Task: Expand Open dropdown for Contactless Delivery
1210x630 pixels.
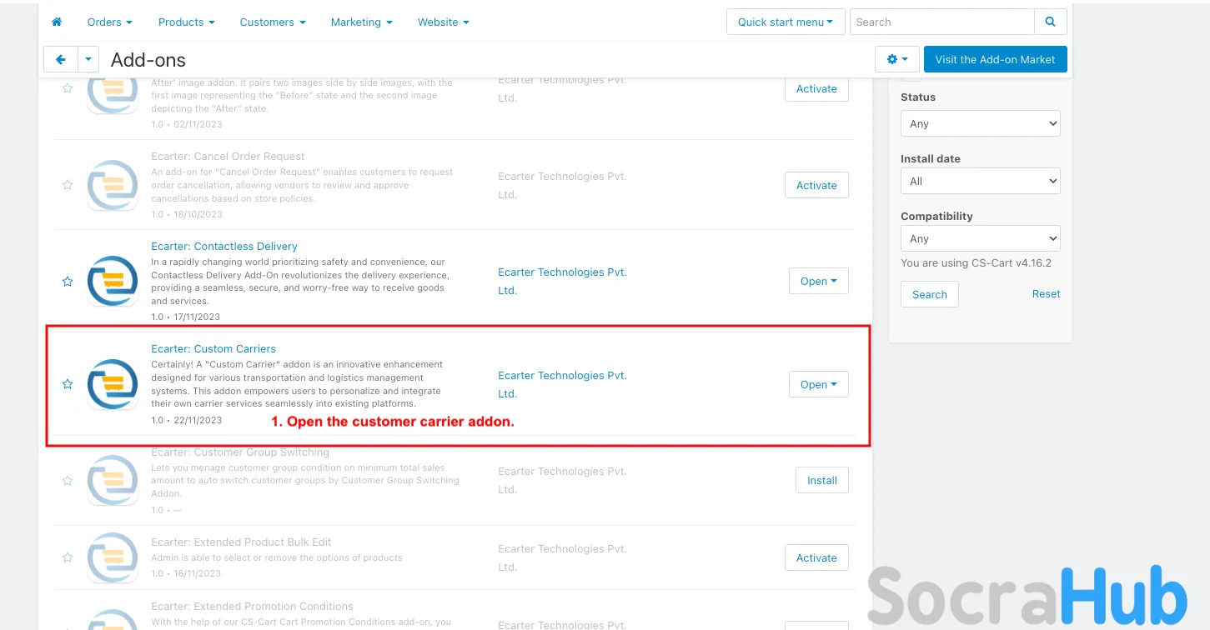Action: (819, 281)
